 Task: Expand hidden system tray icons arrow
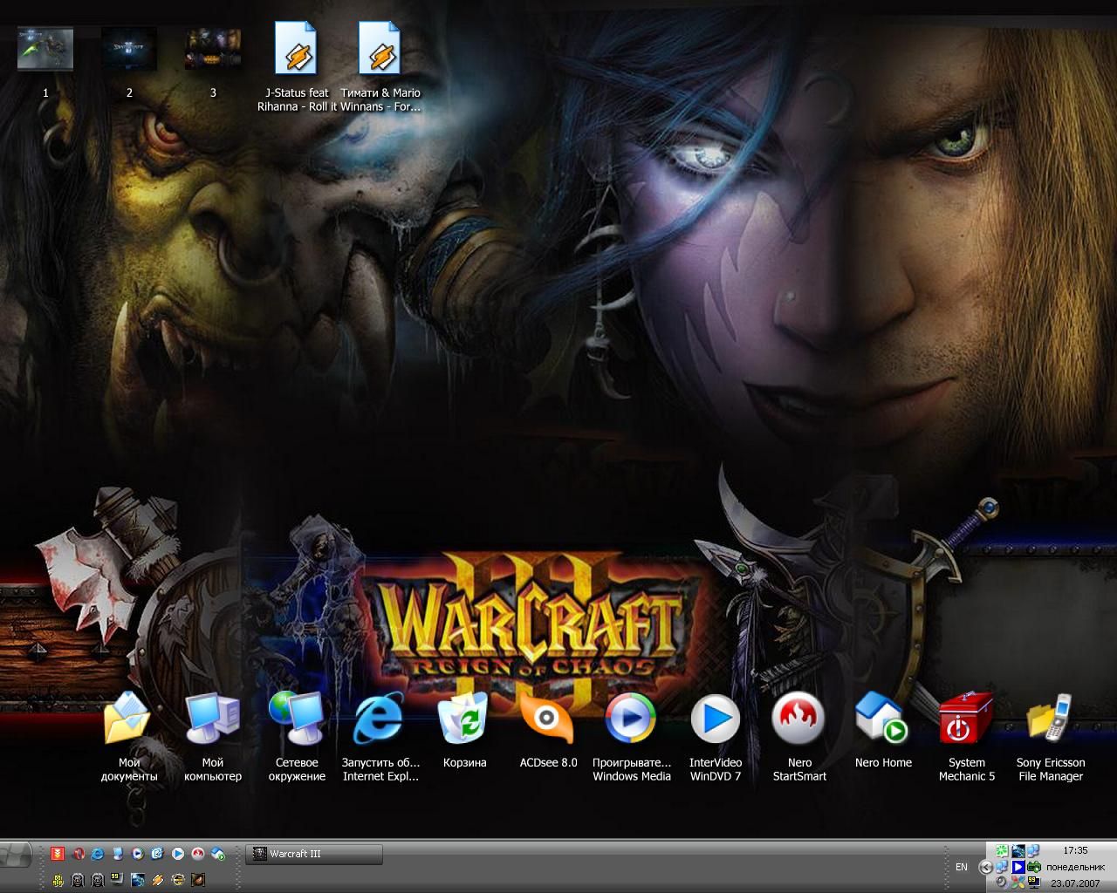[985, 867]
